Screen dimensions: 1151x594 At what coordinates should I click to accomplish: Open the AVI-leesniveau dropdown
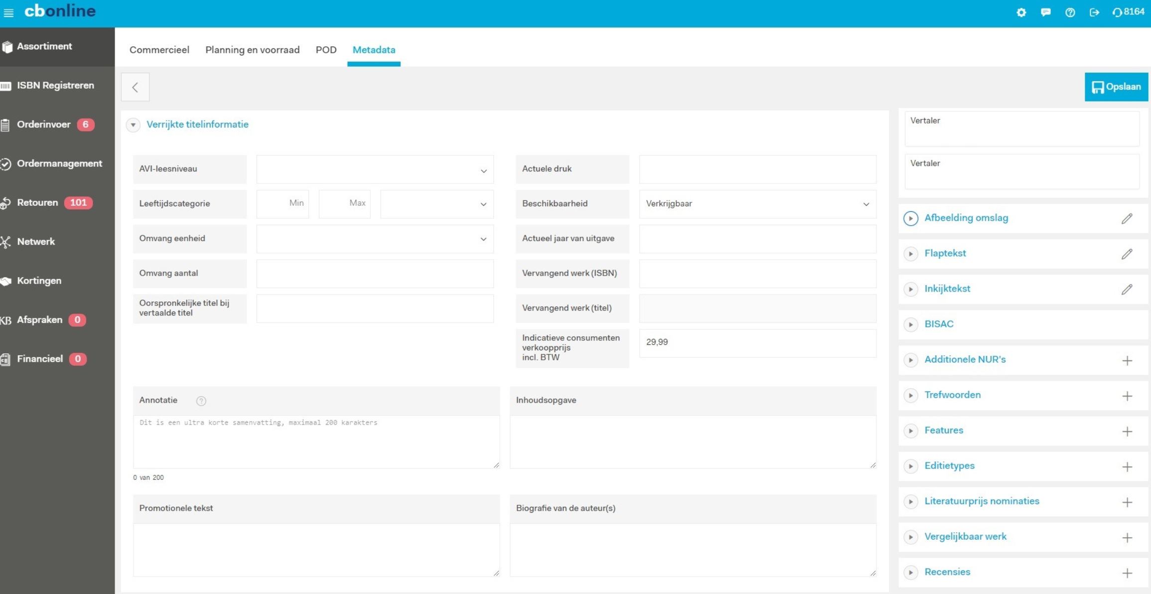[x=375, y=169]
